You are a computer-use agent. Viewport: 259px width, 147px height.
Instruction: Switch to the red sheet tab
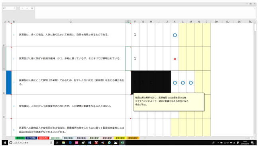pyautogui.click(x=43, y=138)
